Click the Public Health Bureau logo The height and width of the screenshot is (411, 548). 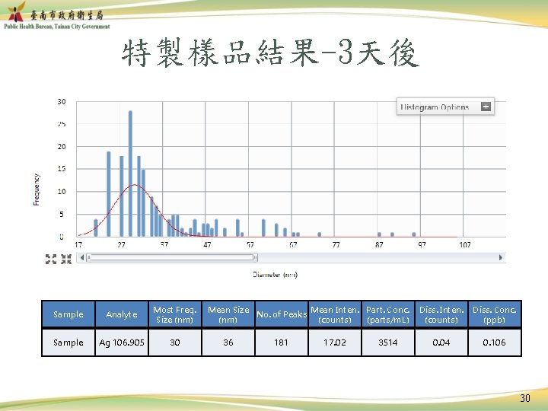pos(17,11)
